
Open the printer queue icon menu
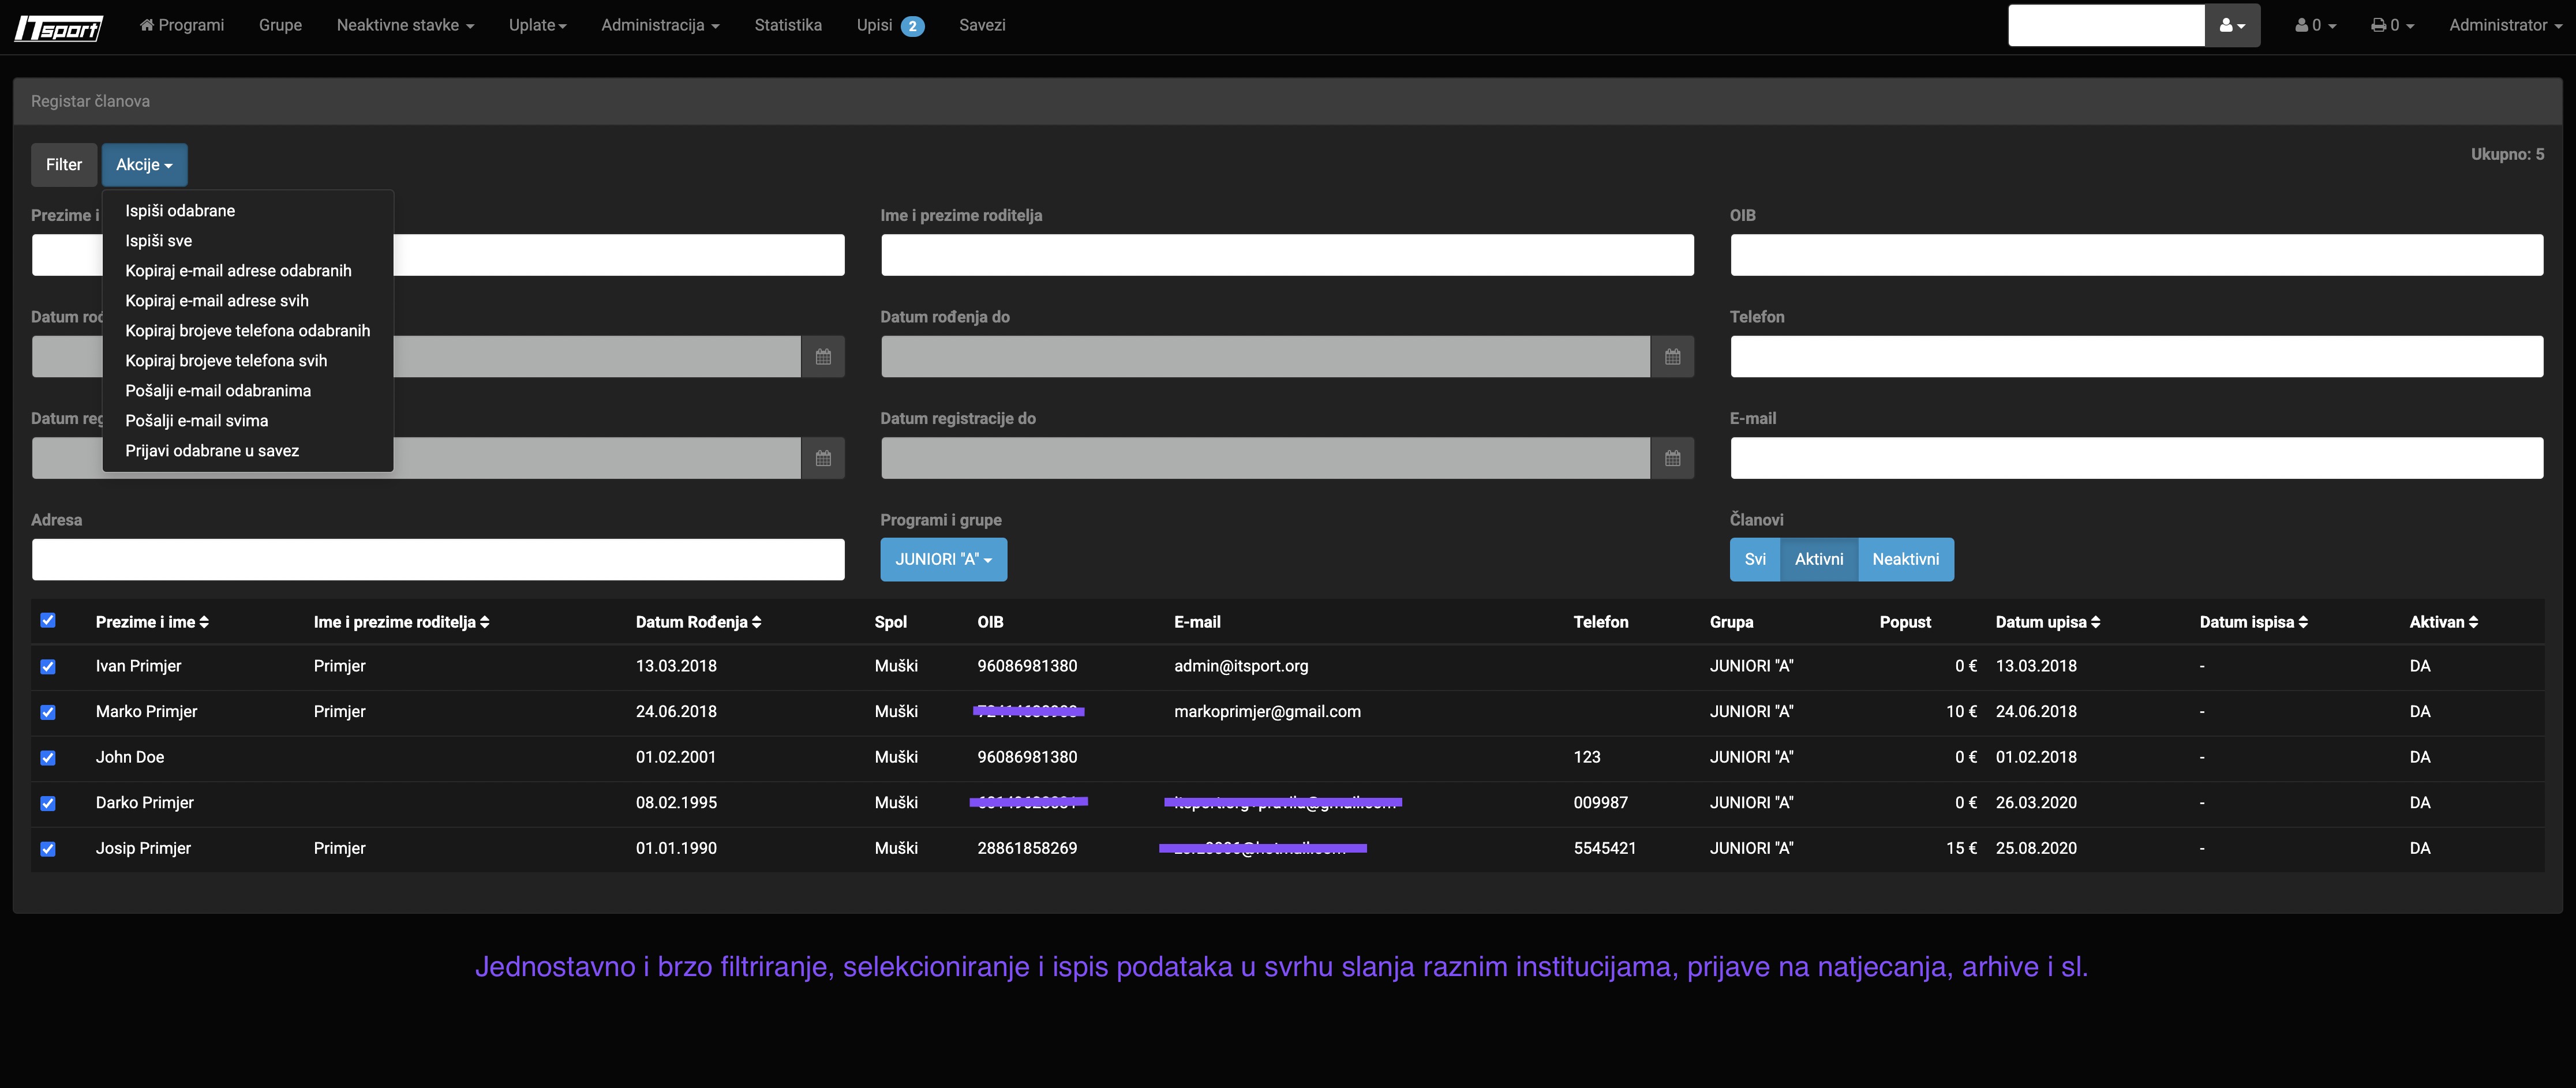click(x=2392, y=26)
